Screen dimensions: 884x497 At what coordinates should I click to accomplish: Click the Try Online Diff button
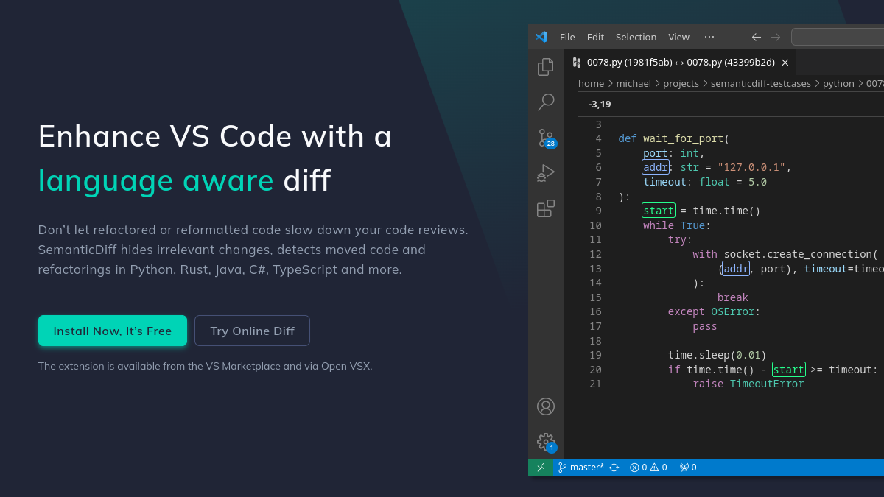click(x=252, y=331)
